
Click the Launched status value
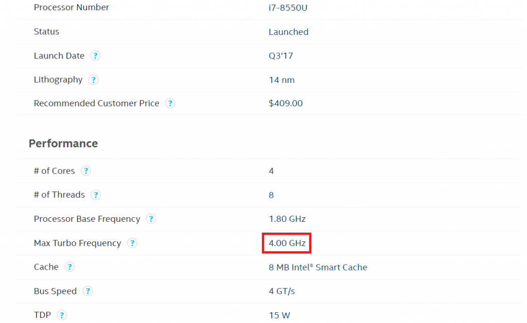[288, 32]
